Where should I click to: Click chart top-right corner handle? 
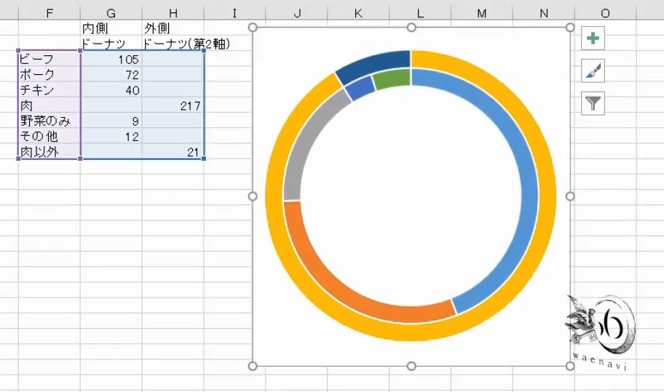(570, 28)
